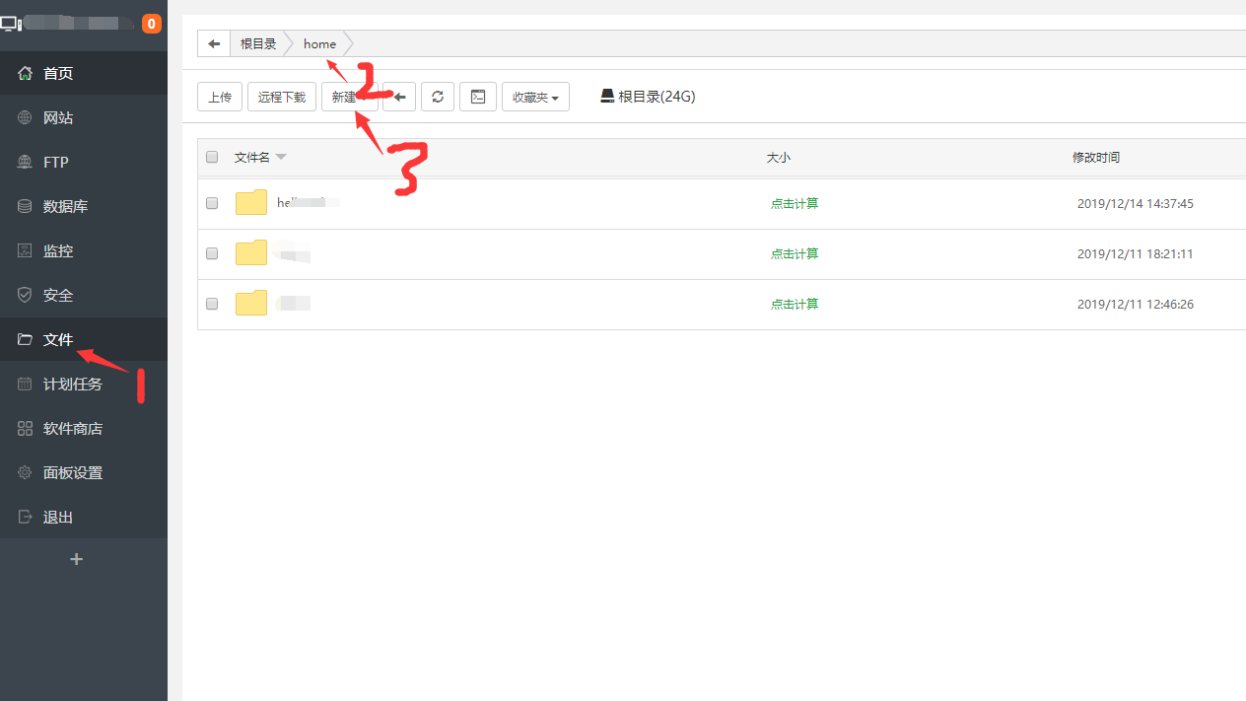Click the home breadcrumb segment

click(319, 44)
